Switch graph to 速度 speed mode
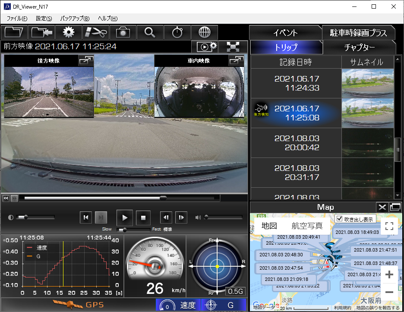The height and width of the screenshot is (312, 404). coord(178,305)
